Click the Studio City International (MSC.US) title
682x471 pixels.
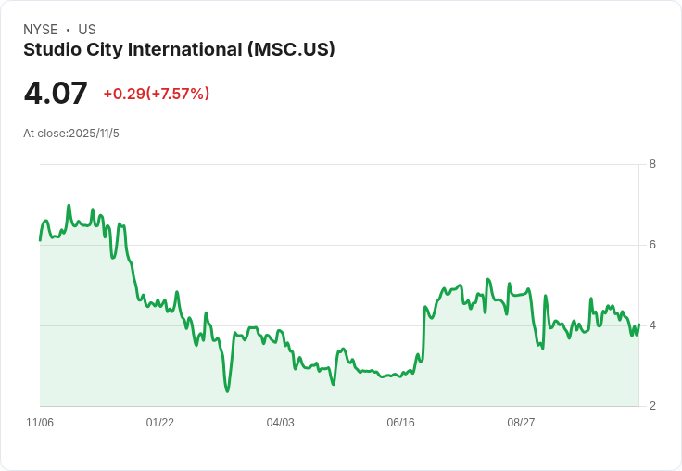tap(179, 49)
